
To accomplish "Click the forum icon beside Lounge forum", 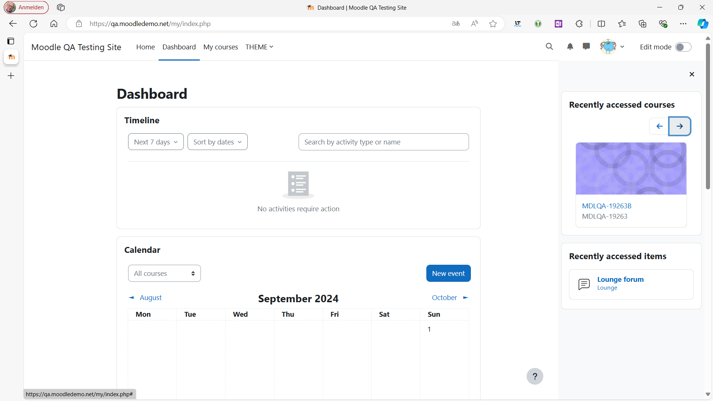I will pos(584,284).
